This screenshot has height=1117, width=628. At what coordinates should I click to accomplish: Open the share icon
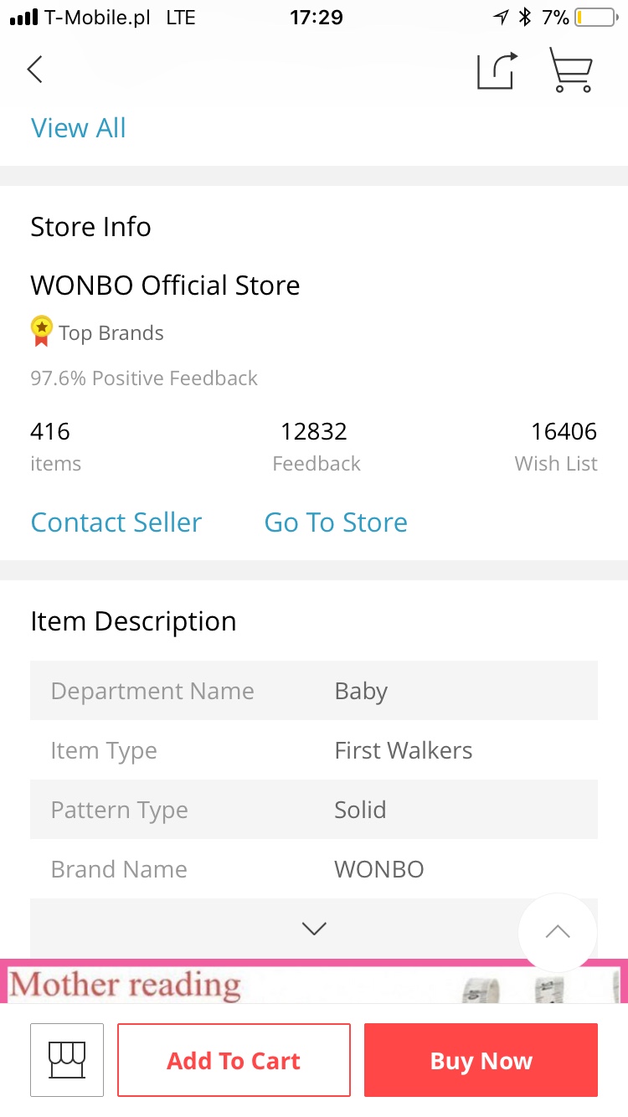(x=497, y=69)
